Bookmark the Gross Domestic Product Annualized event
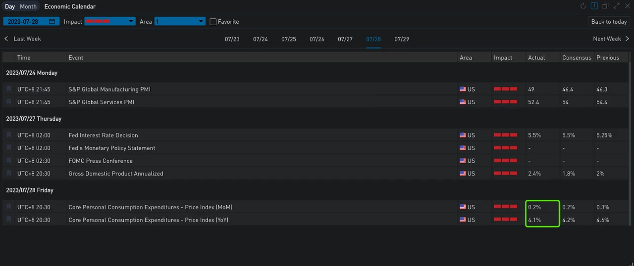634x266 pixels. pyautogui.click(x=8, y=174)
